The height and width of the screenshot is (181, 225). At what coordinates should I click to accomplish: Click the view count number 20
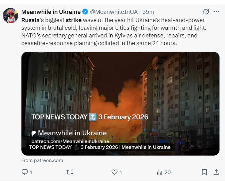[168, 172]
